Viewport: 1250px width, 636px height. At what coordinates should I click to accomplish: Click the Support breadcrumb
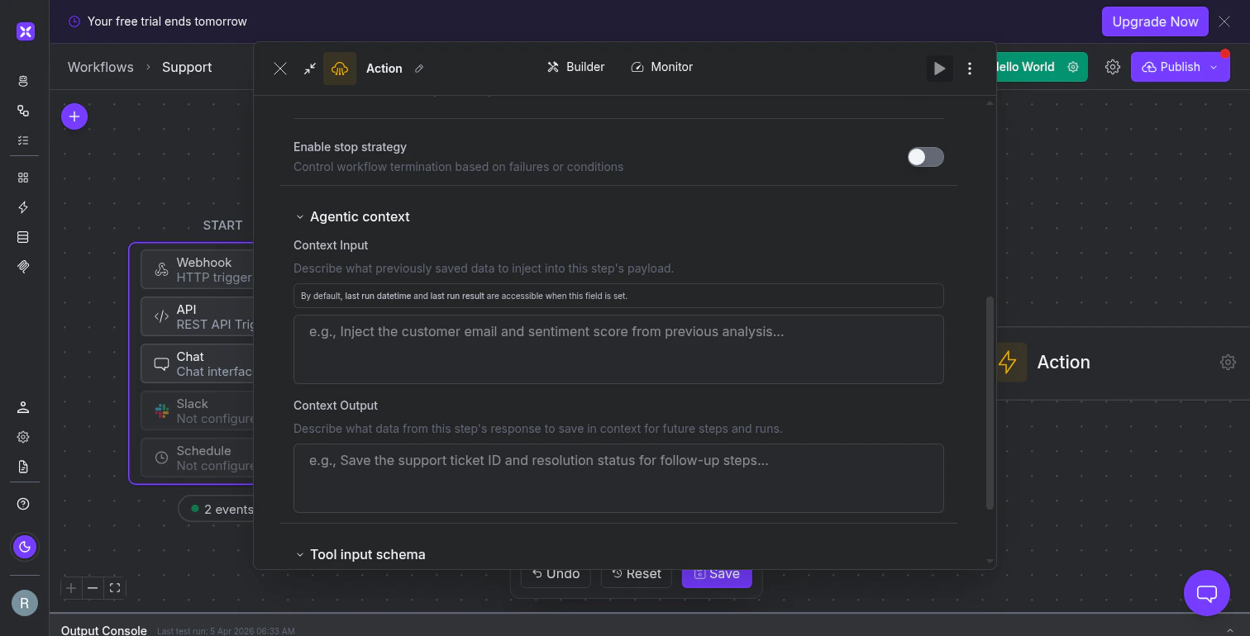coord(187,67)
